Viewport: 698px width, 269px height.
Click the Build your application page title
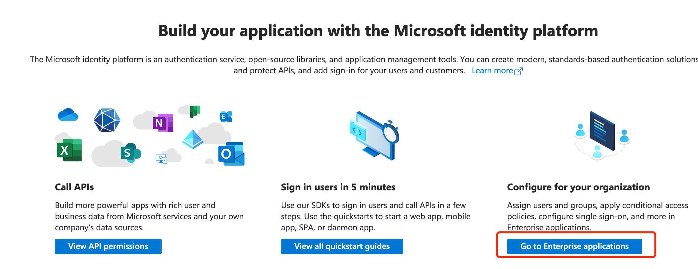coord(378,31)
